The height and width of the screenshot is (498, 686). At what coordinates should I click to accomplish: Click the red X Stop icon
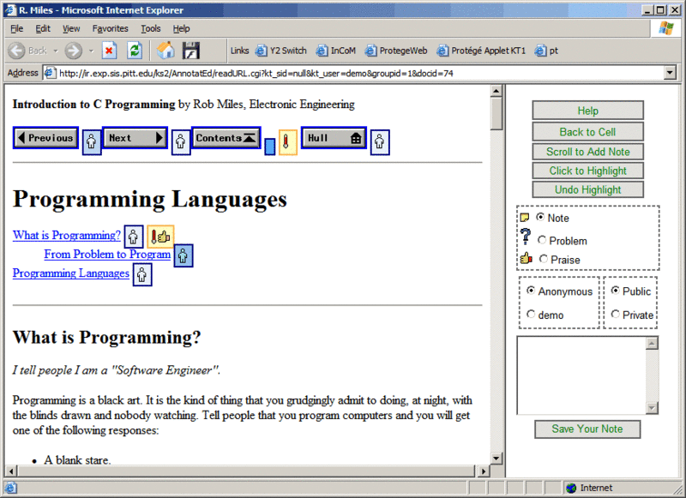(x=109, y=51)
